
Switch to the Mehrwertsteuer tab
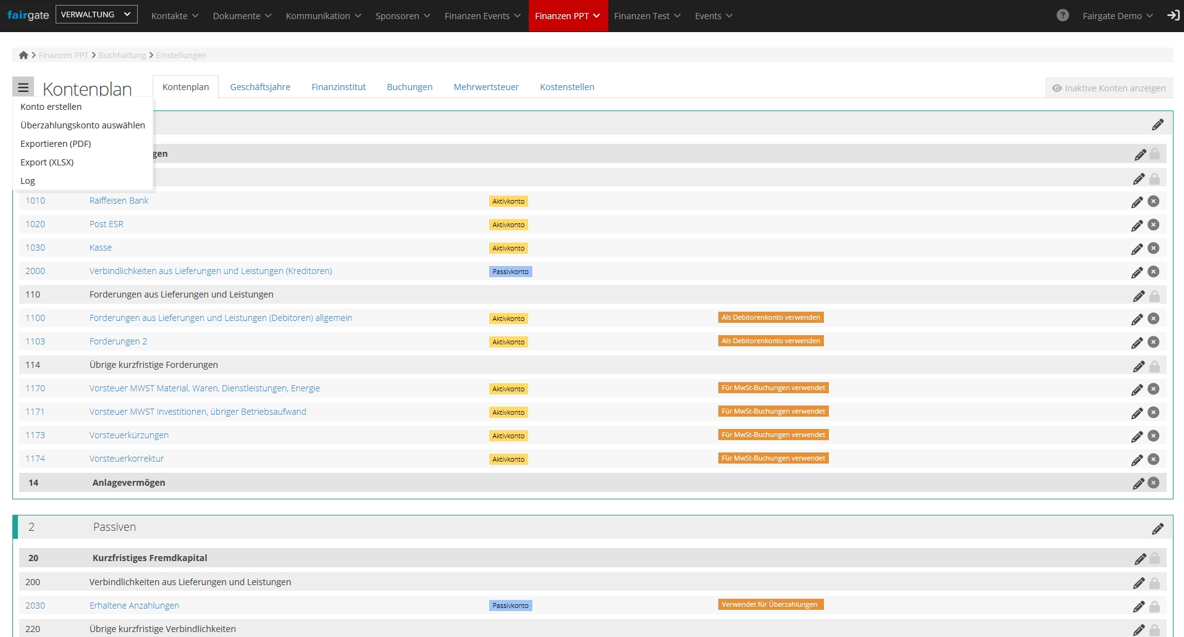coord(486,87)
